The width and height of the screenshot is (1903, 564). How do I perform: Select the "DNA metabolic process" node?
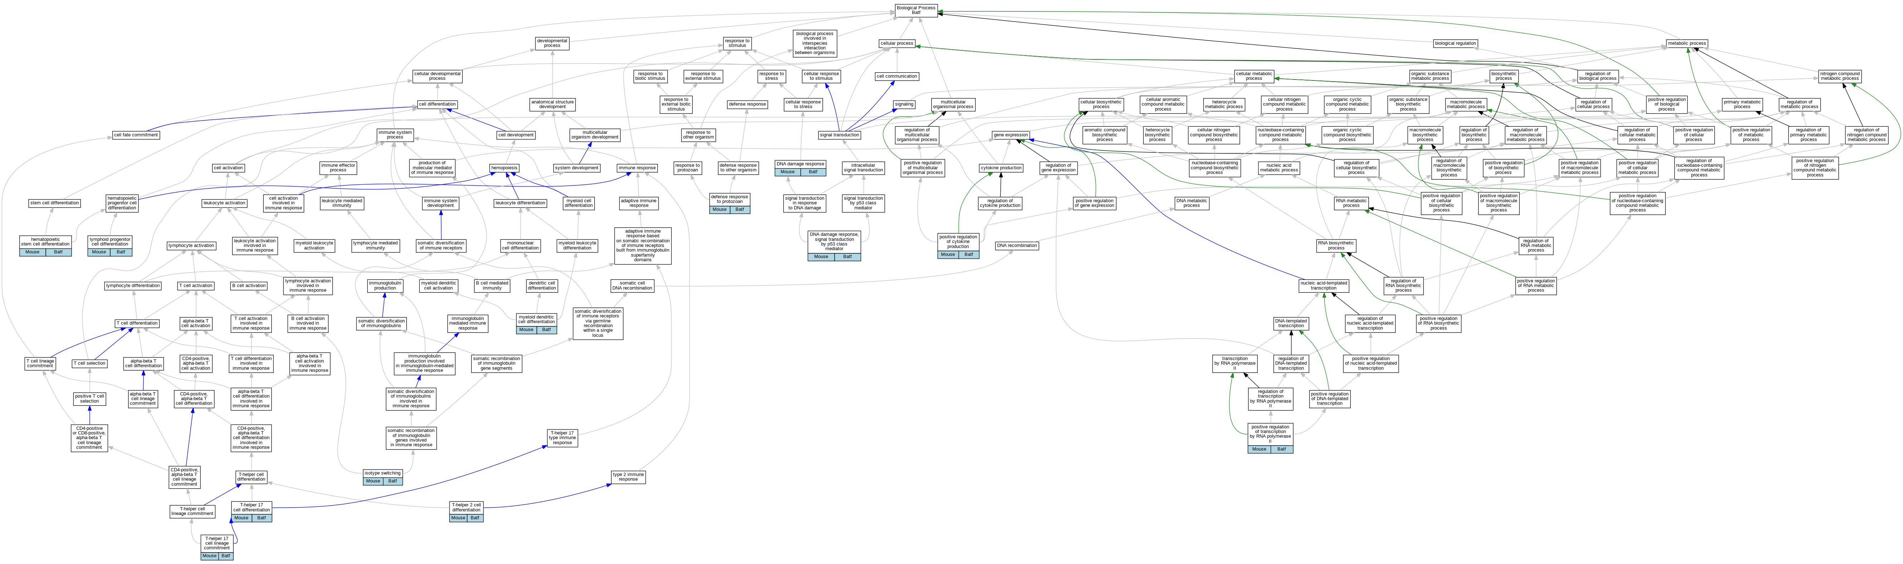tap(1191, 203)
